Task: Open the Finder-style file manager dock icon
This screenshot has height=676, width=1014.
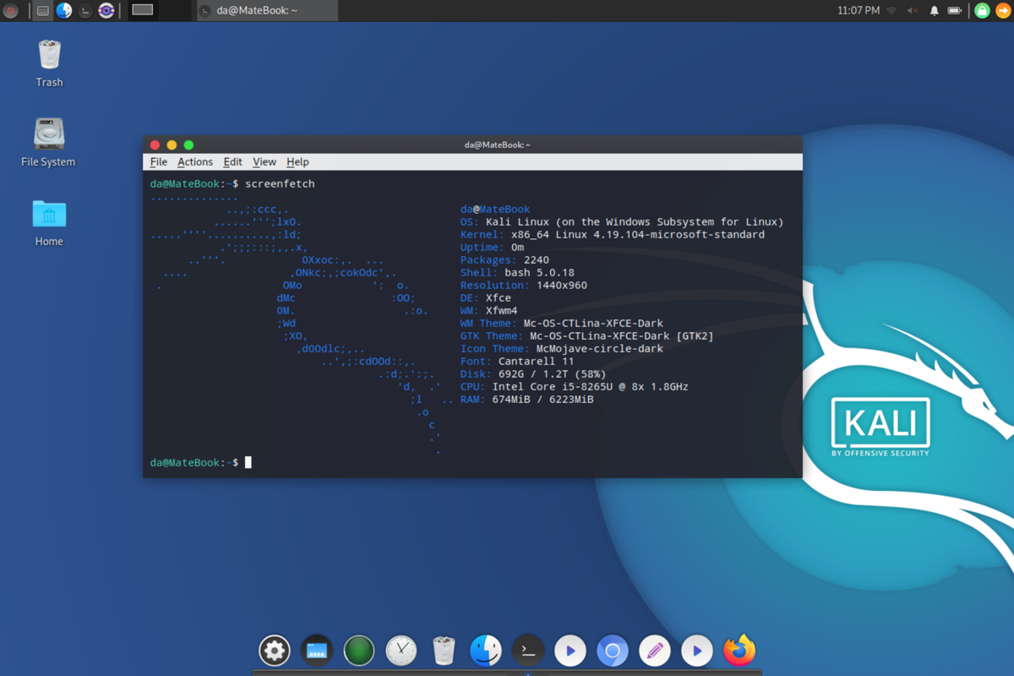Action: point(486,651)
